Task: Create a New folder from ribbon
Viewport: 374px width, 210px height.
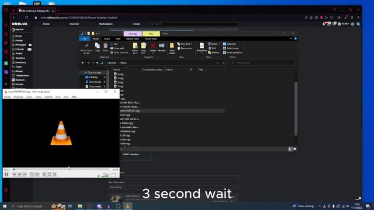Action: coord(172,48)
